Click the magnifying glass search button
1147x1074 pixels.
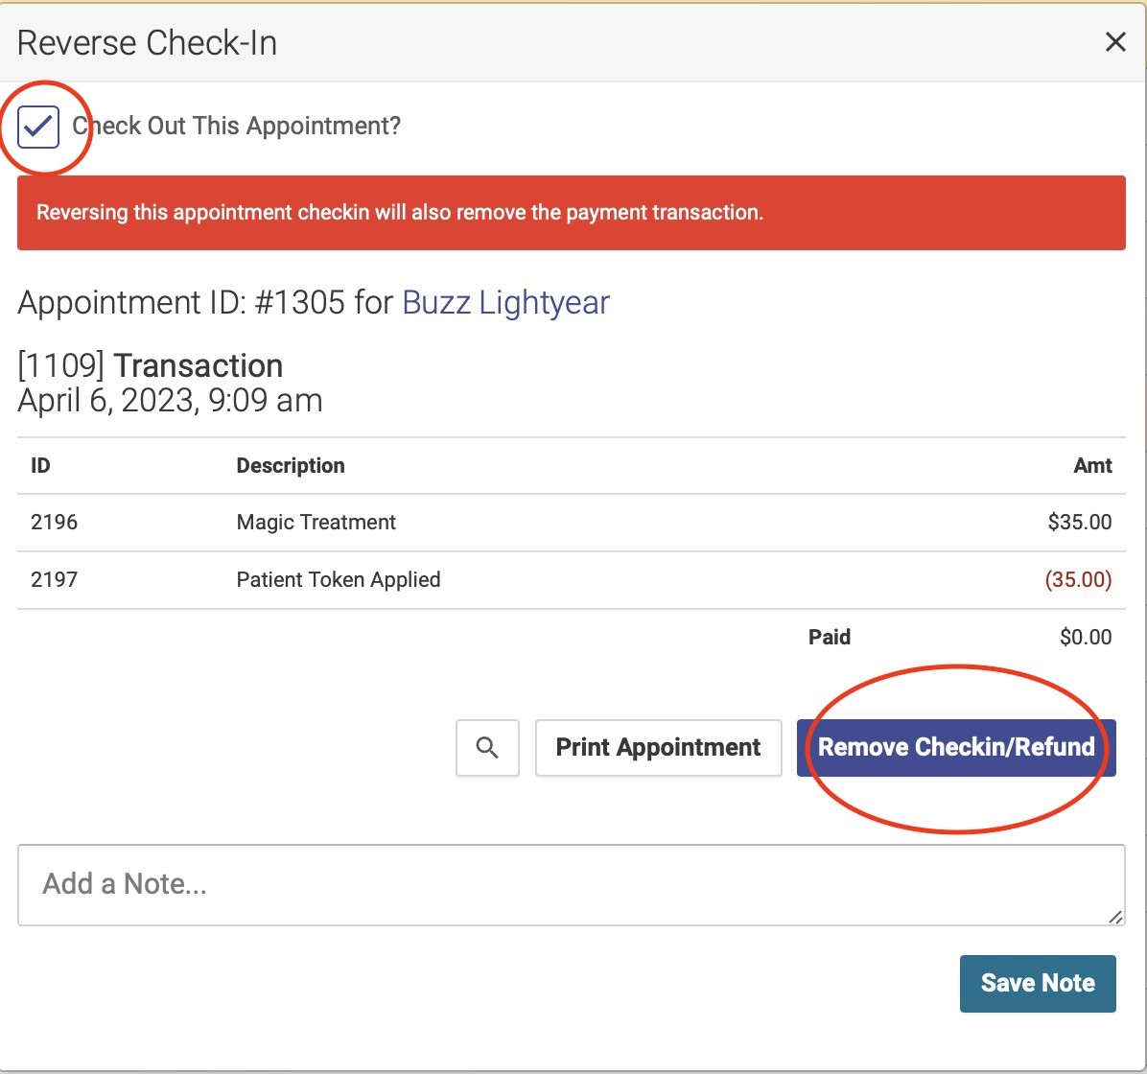487,748
